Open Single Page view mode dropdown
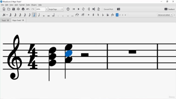Viewport: 176px width, 99px height. (x=56, y=9)
